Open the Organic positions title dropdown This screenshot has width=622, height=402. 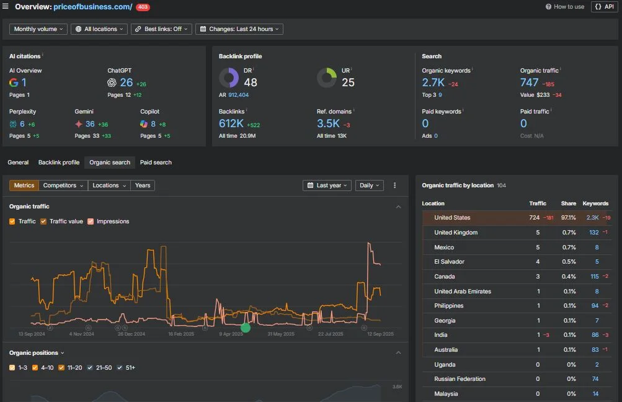point(37,353)
